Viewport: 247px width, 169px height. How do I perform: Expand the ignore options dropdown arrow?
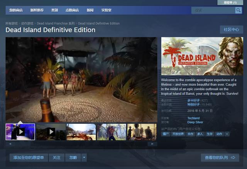(84, 157)
